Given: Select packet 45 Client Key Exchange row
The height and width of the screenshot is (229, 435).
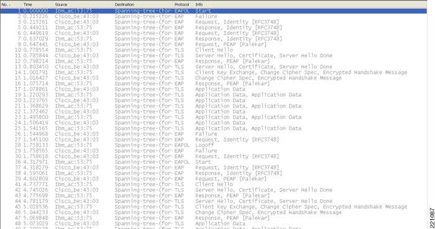Looking at the screenshot, I should coord(214,207).
